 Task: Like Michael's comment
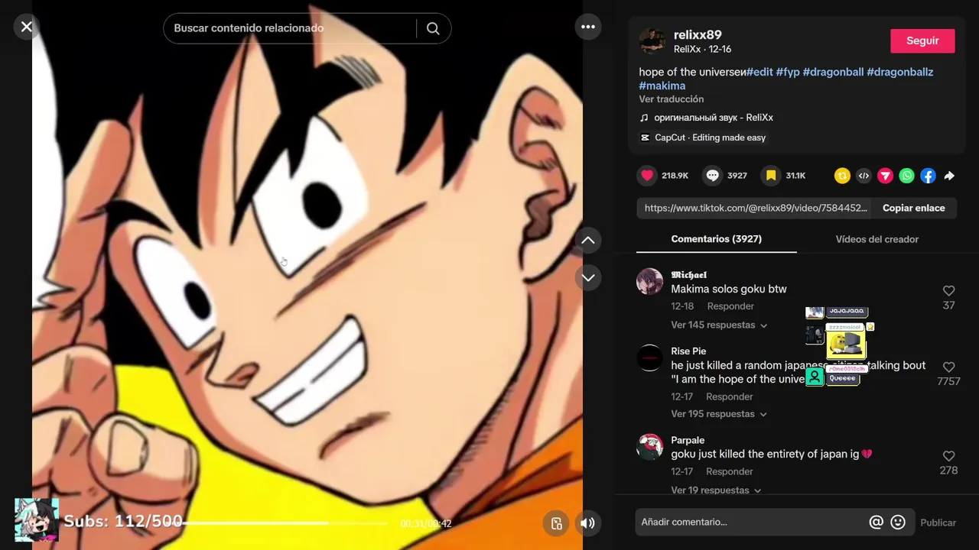[948, 291]
